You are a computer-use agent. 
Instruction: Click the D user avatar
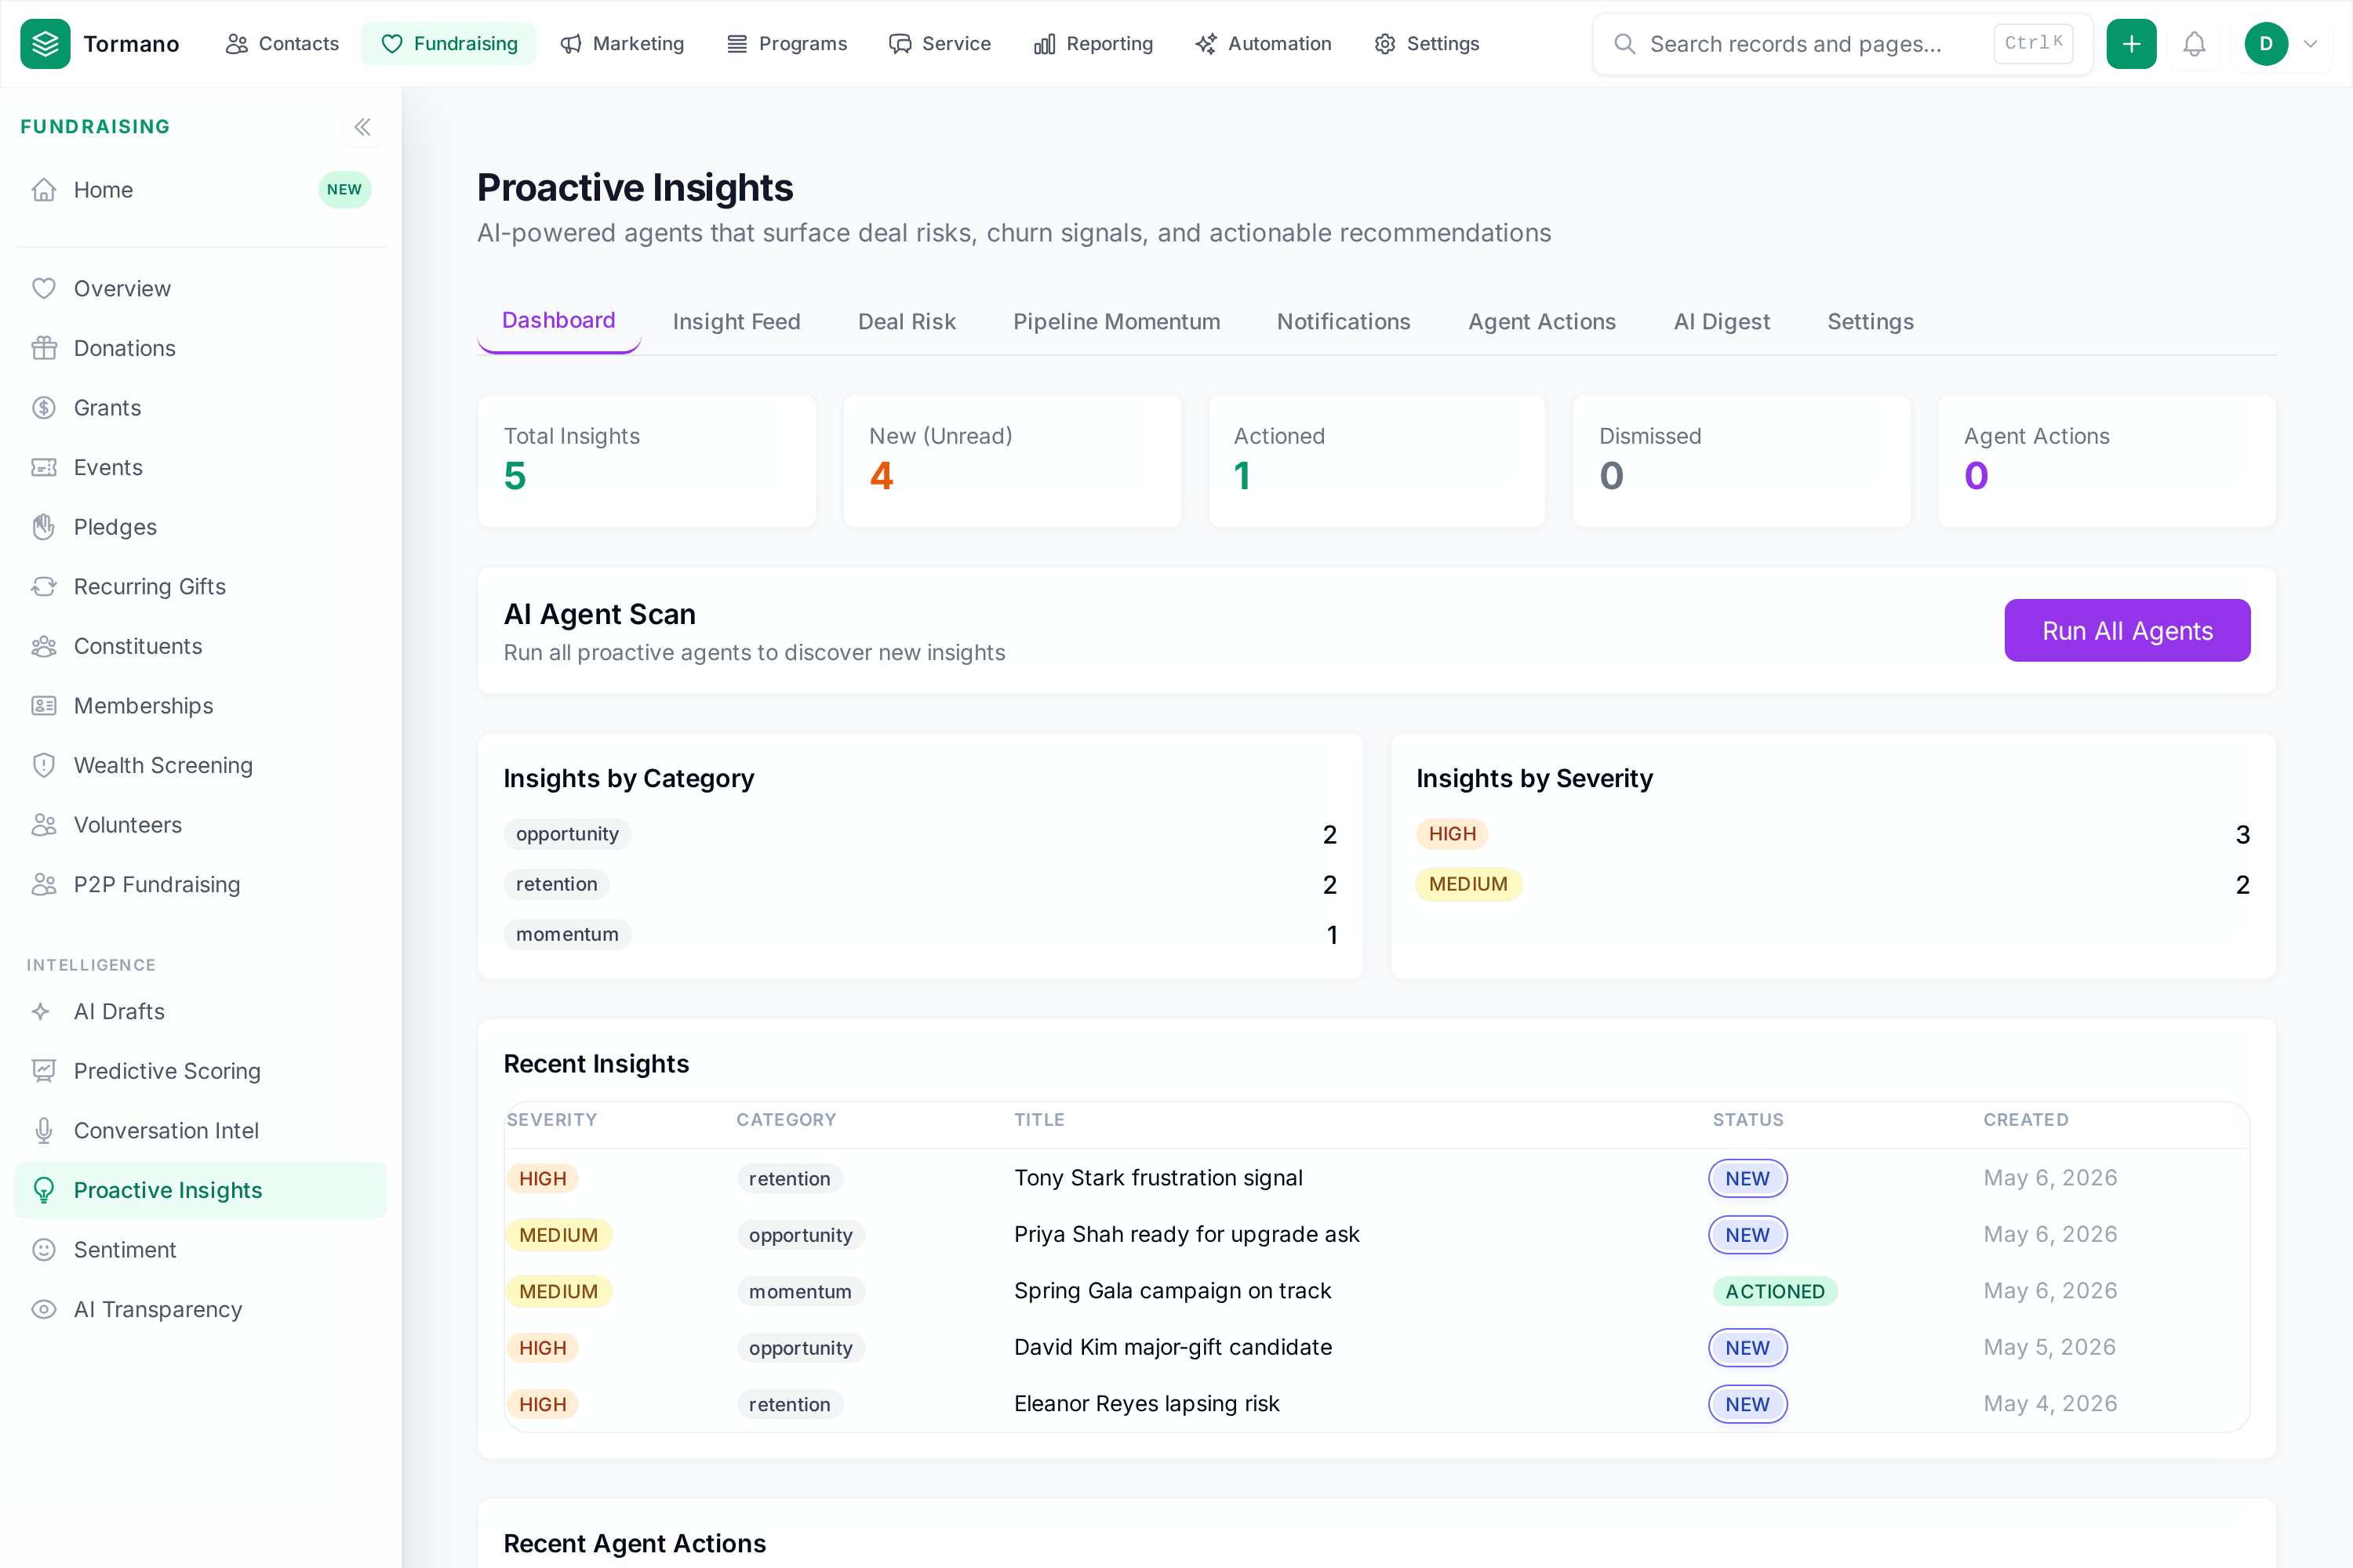point(2266,44)
